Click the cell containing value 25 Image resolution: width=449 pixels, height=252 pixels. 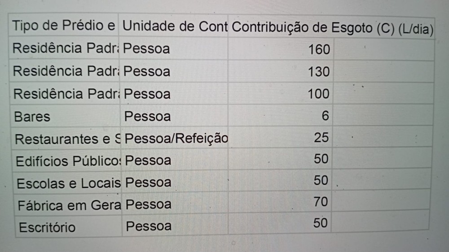click(x=281, y=138)
